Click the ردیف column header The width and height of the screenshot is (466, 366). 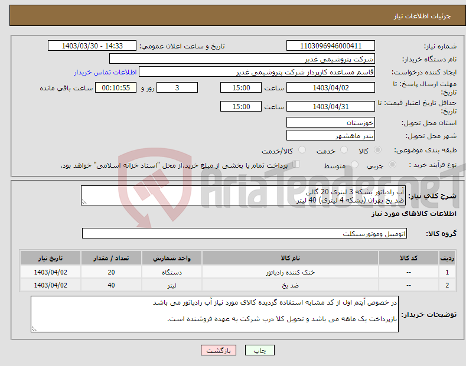click(x=447, y=258)
